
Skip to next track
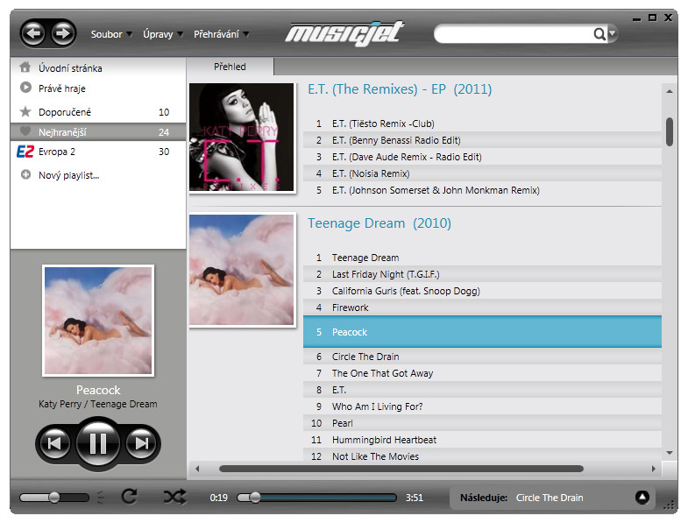(x=141, y=443)
